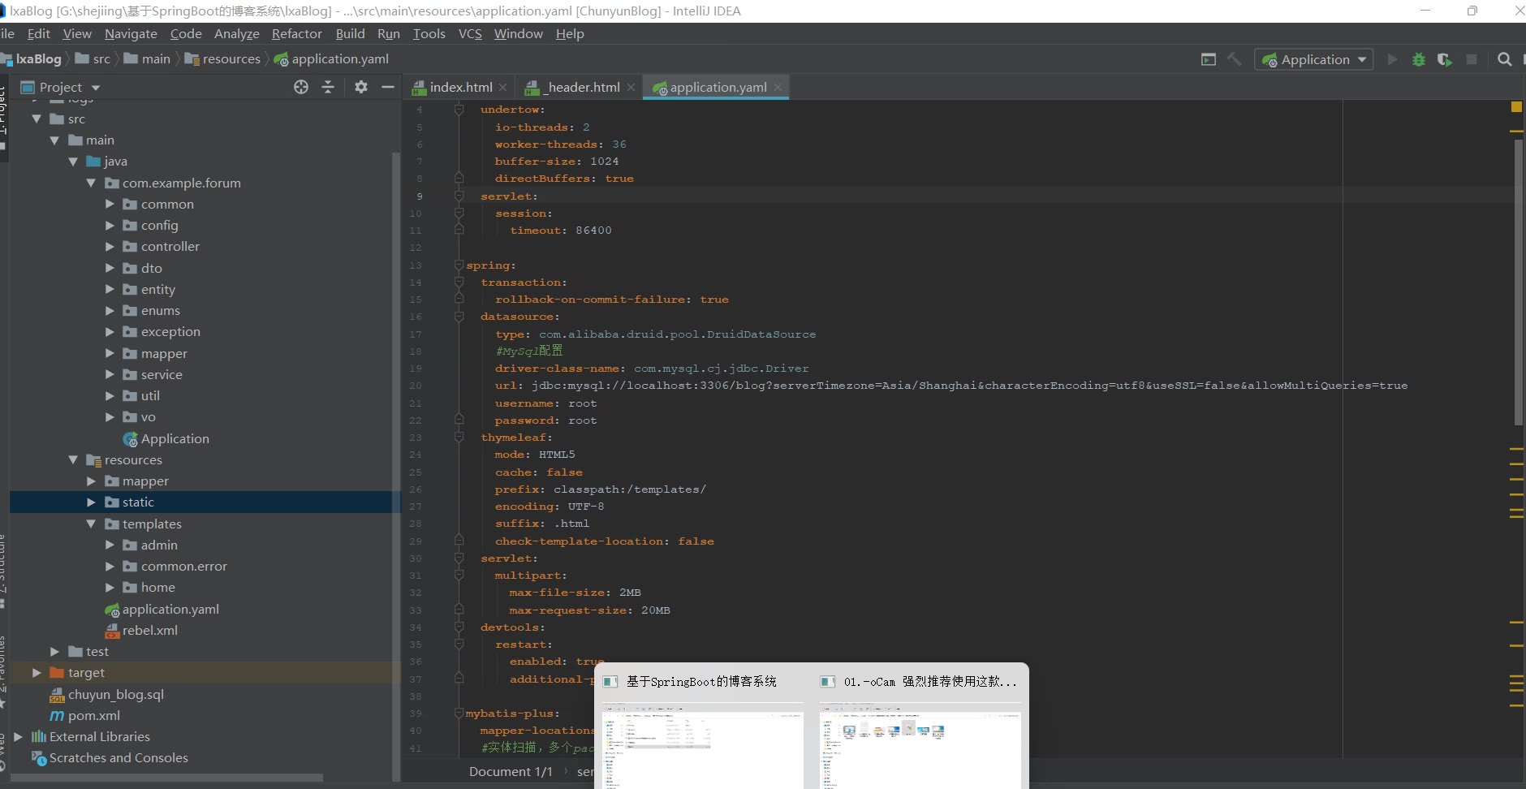Click the Build Project hammer icon

click(x=1234, y=59)
